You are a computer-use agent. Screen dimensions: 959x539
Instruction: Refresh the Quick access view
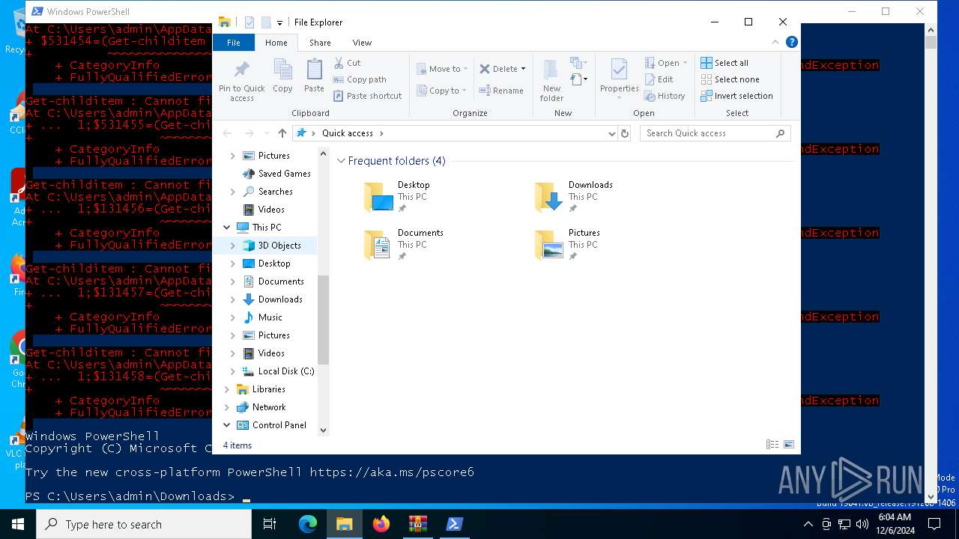coord(625,133)
